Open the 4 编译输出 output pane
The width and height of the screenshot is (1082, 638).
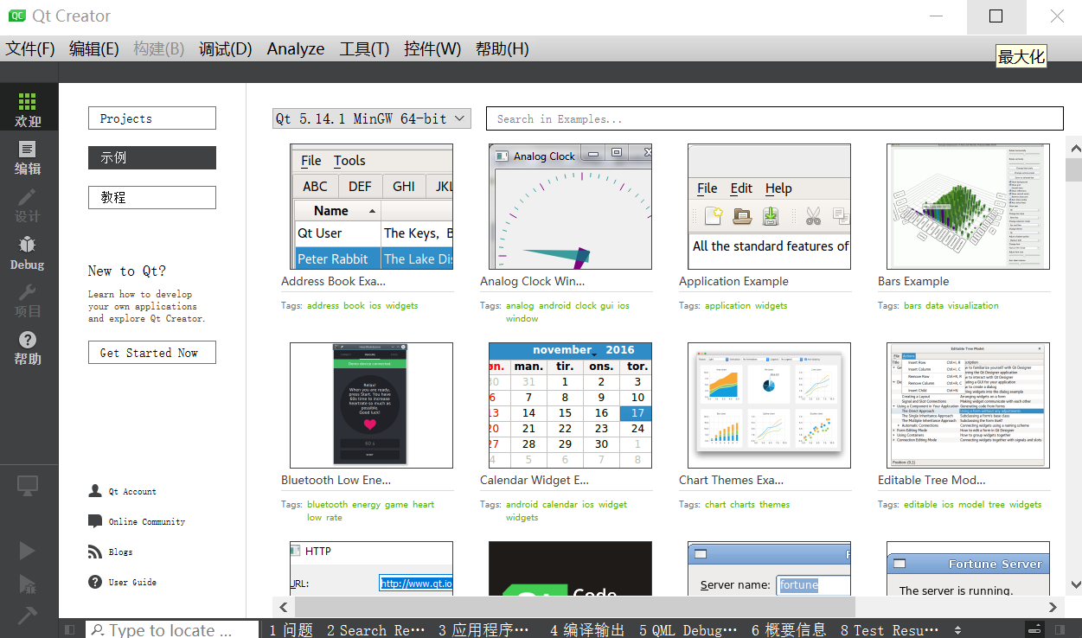587,630
